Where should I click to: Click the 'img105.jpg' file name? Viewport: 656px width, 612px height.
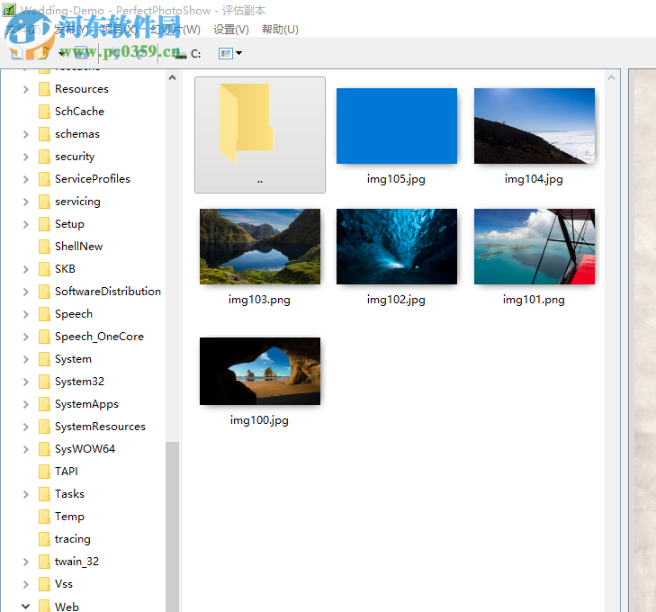pyautogui.click(x=396, y=179)
